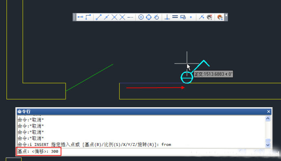The height and width of the screenshot is (161, 281).
Task: Choose the Parallel object snap
Action: [175, 17]
